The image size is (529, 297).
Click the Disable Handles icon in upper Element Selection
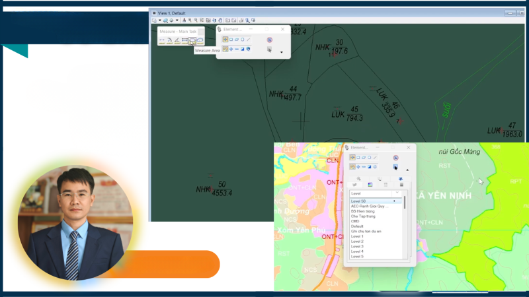click(x=269, y=40)
